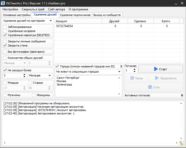
Task: Click the Аккаунт column header
Action: click(x=78, y=21)
